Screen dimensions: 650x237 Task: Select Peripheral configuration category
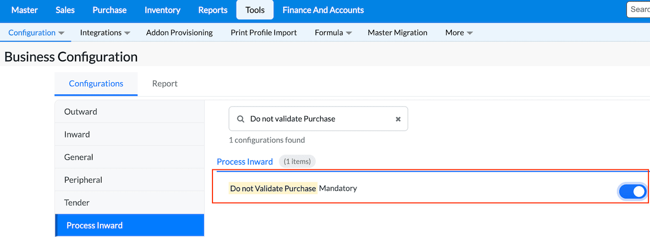(83, 180)
